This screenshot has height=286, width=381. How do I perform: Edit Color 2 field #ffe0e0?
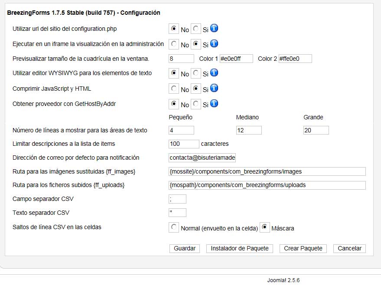tap(295, 59)
